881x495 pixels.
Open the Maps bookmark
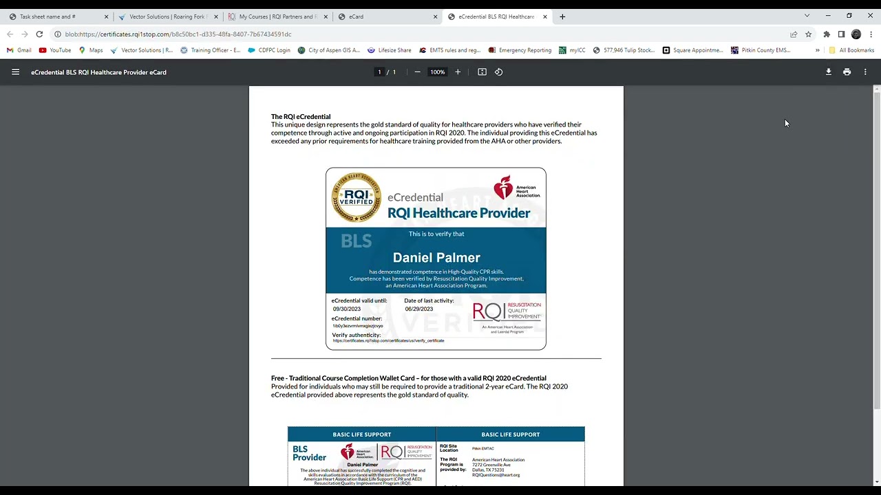(x=90, y=50)
